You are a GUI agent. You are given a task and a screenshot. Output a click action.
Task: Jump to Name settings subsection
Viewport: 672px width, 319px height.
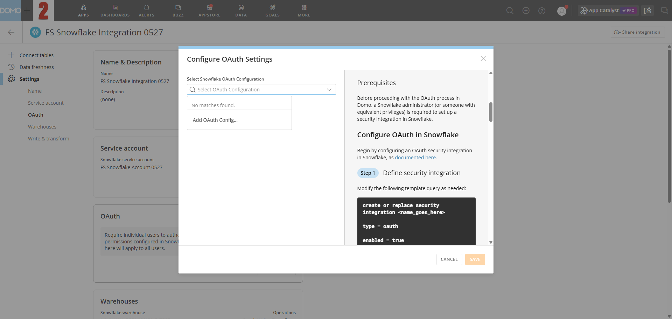point(35,91)
